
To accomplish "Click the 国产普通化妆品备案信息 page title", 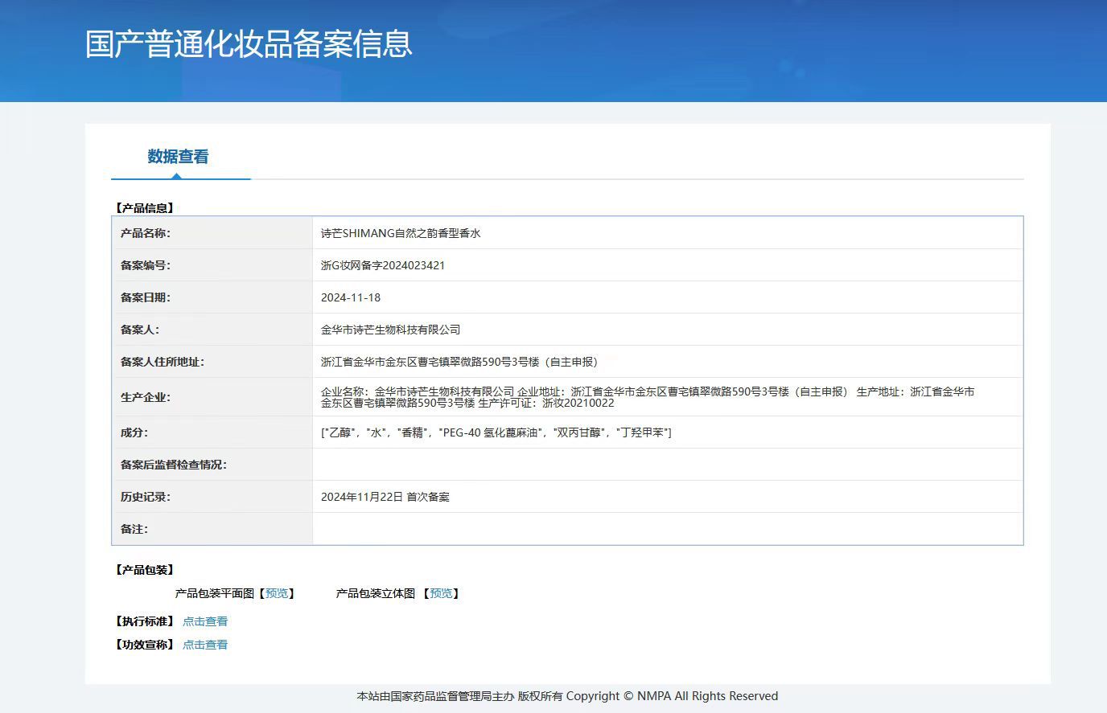I will (x=249, y=44).
